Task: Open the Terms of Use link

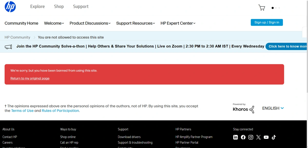Action: tap(22, 110)
